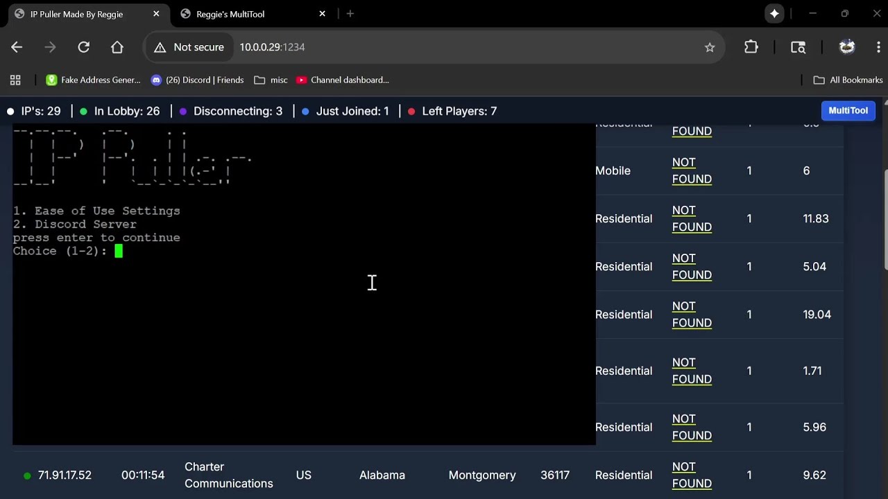
Task: Click the Left Players: 7 status counter
Action: point(452,111)
